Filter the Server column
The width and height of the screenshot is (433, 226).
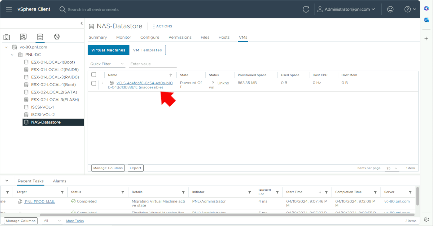(410, 192)
